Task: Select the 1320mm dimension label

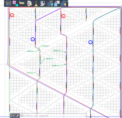Action: coord(55,65)
